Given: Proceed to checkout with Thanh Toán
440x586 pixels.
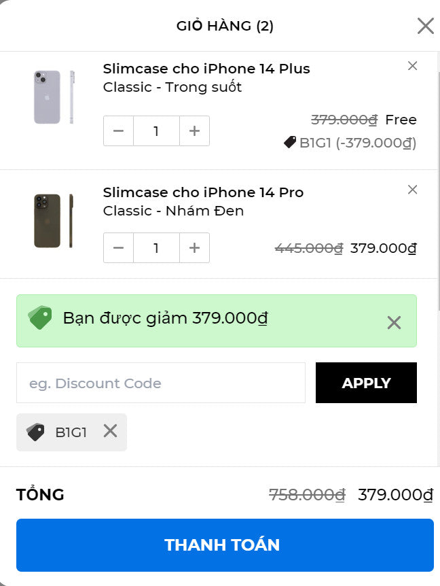Looking at the screenshot, I should click(225, 545).
